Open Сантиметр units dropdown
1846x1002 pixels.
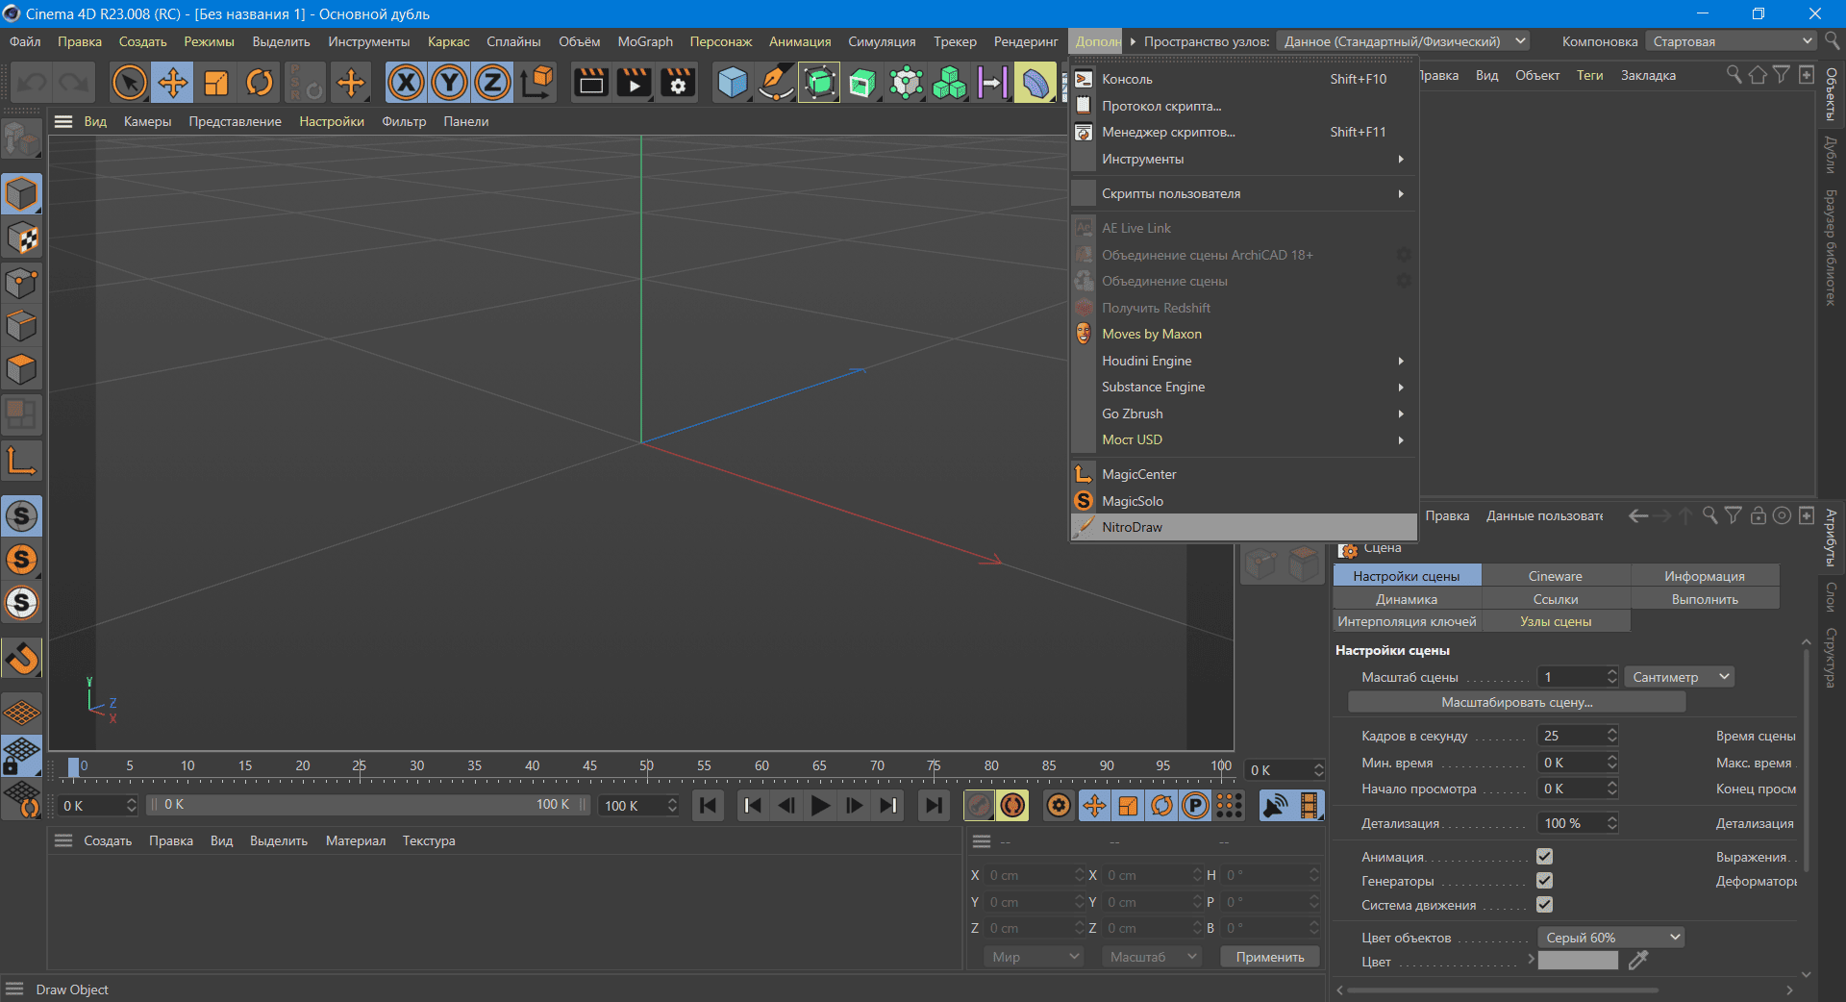(1680, 677)
